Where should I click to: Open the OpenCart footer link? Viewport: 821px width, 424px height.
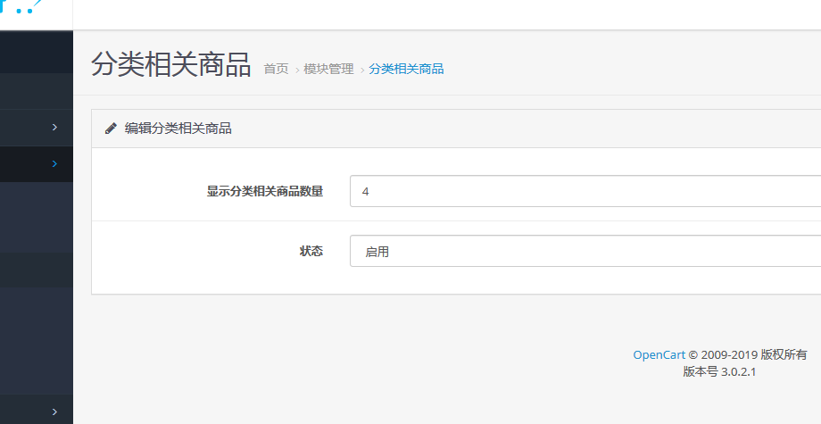(x=659, y=355)
